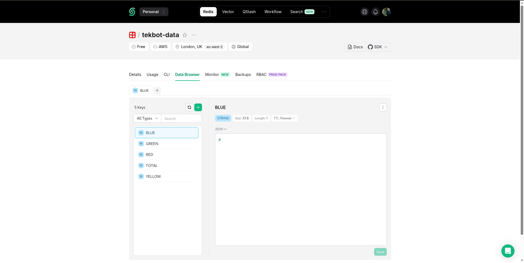The width and height of the screenshot is (524, 263).
Task: Open the TTL: Forever dropdown
Action: coord(284,118)
